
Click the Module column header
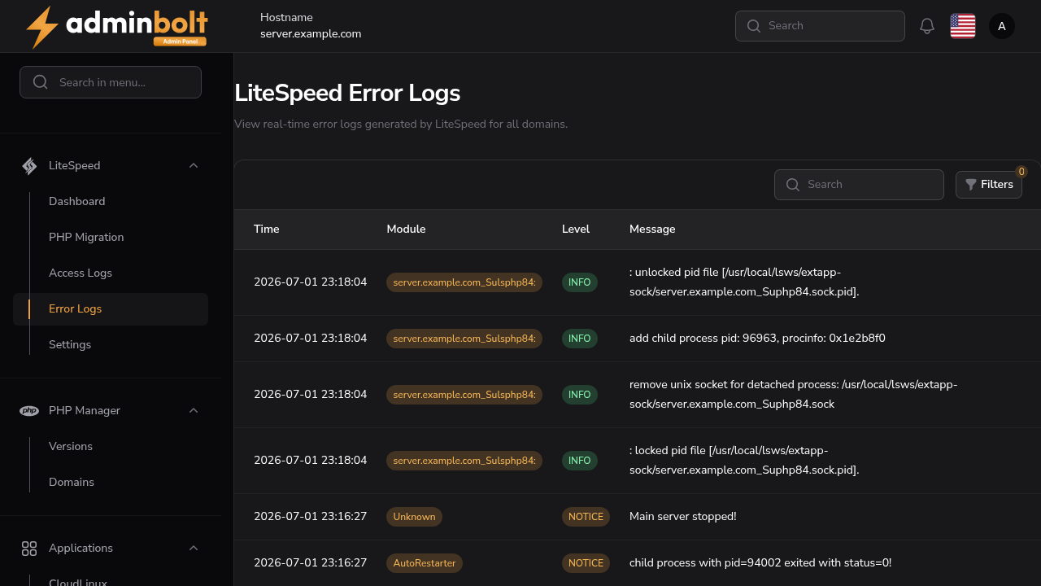click(406, 230)
